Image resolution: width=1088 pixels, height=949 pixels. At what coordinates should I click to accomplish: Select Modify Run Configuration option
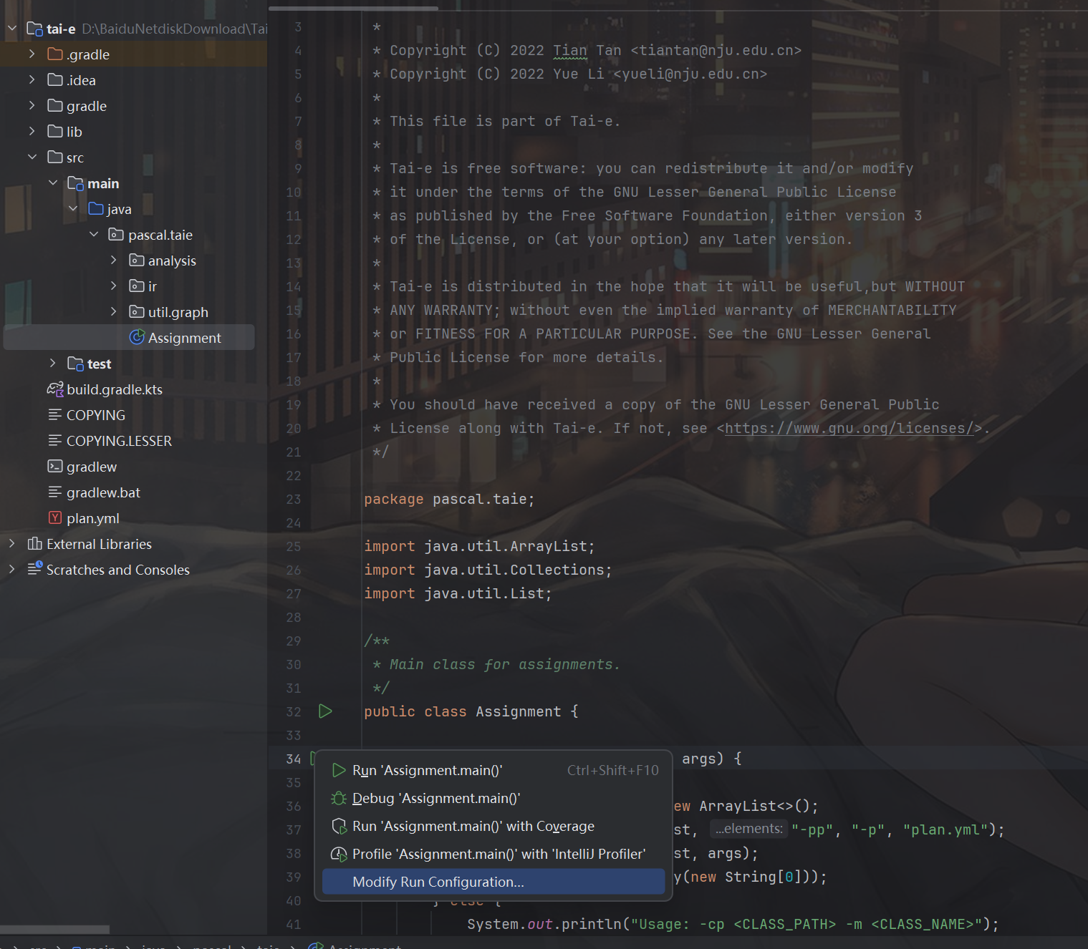pos(438,882)
